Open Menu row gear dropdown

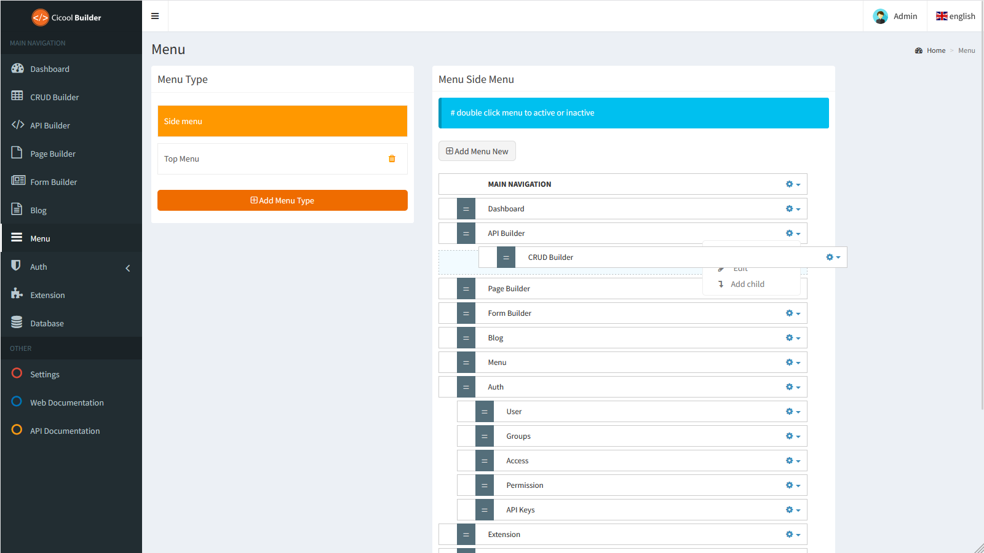[793, 363]
